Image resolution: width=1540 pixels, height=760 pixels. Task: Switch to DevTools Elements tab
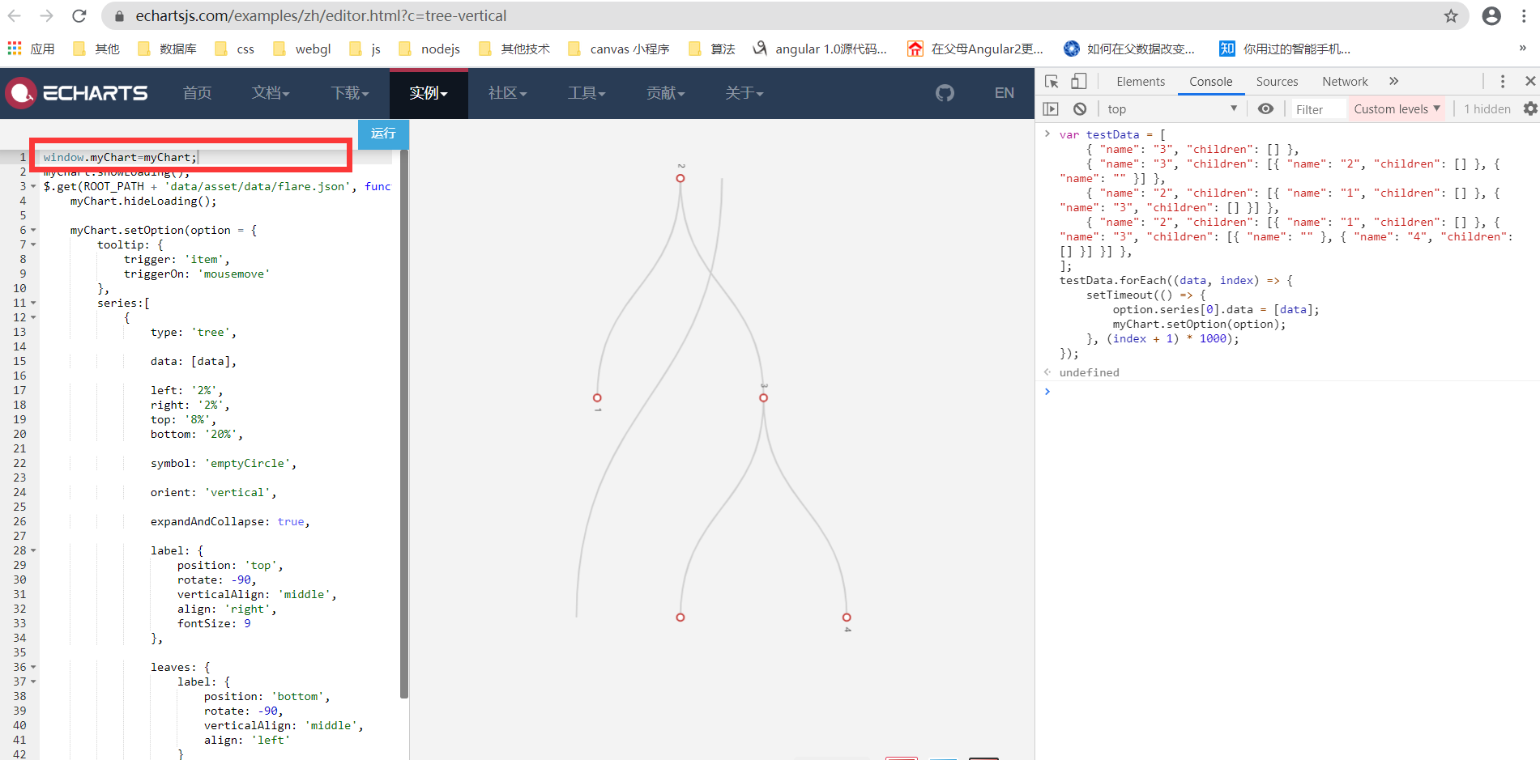pos(1141,81)
